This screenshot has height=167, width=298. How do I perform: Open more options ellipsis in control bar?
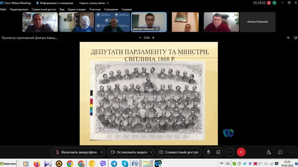tap(230, 152)
